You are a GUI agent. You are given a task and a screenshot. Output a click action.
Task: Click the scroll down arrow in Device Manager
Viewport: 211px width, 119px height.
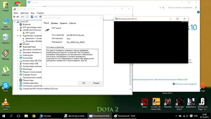tap(130, 89)
